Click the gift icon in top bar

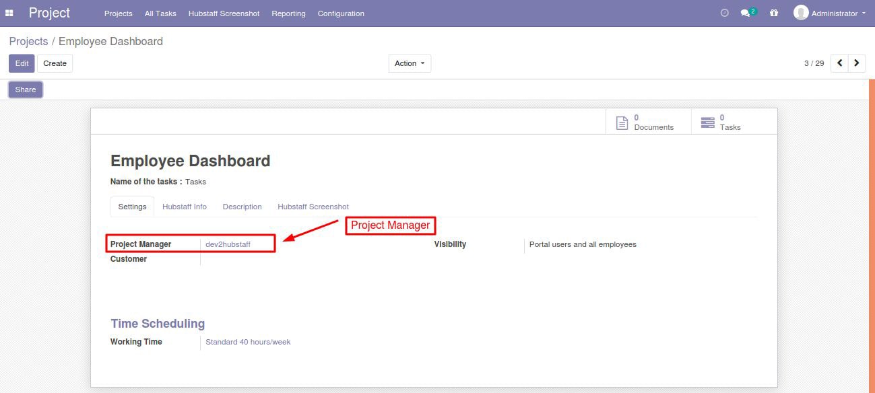(774, 13)
